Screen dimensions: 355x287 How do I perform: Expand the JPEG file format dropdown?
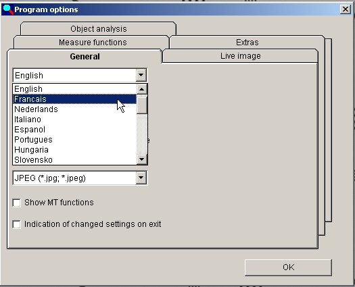(141, 178)
